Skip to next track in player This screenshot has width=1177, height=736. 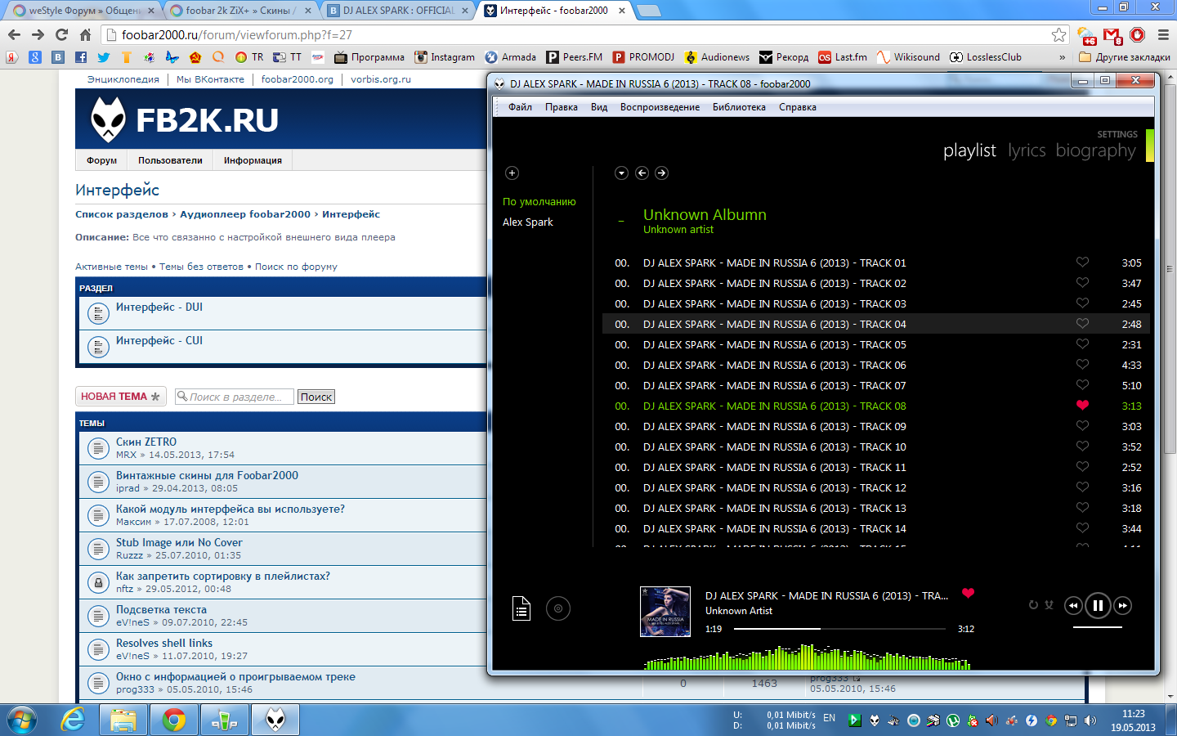1123,606
